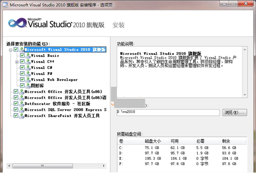Viewport: 256px width, 179px height.
Task: Click the 可用 column header
Action: (182, 141)
